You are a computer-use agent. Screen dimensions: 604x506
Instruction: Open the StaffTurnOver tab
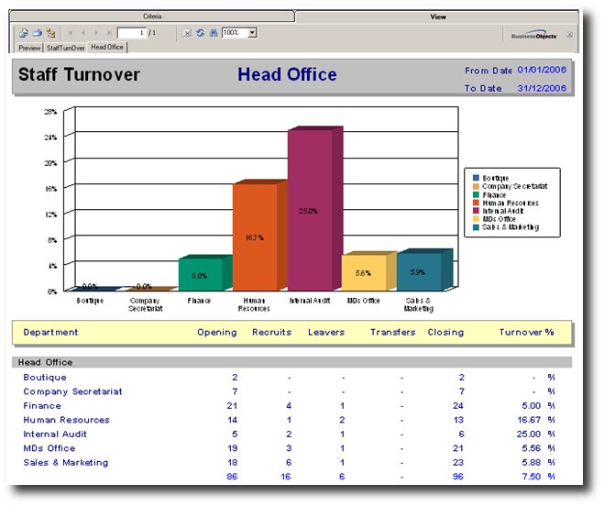66,47
